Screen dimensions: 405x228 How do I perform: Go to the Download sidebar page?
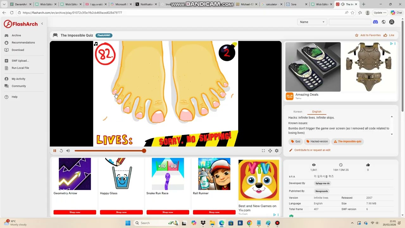(x=18, y=50)
